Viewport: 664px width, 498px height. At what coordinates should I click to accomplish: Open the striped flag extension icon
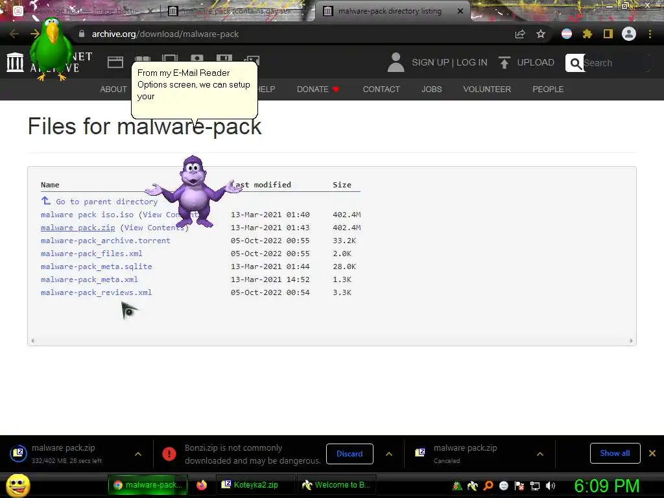[567, 34]
